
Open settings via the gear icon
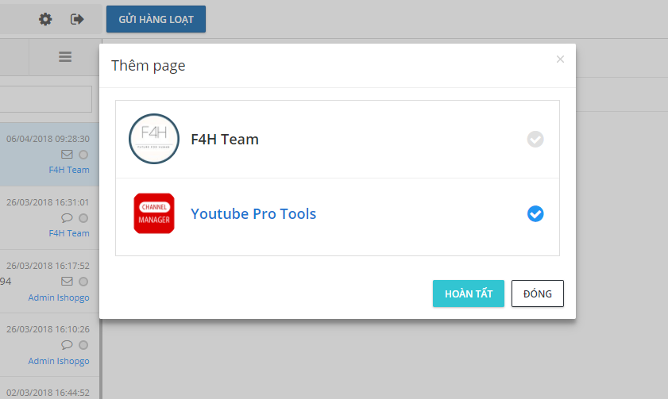click(45, 19)
